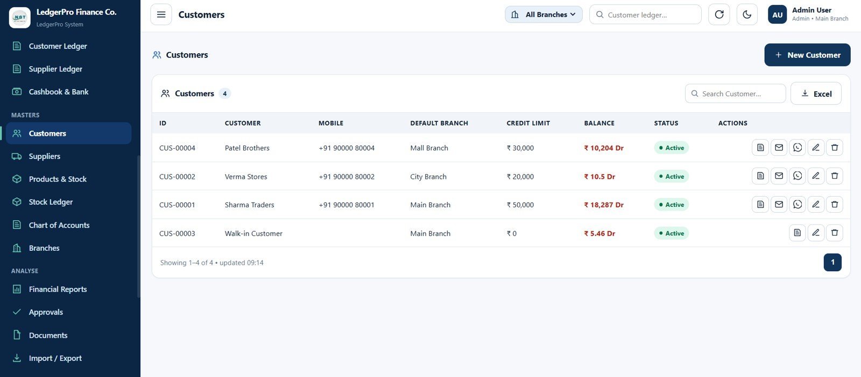Screen dimensions: 861x377
Task: Edit the Sharma Traders customer record
Action: coord(816,205)
